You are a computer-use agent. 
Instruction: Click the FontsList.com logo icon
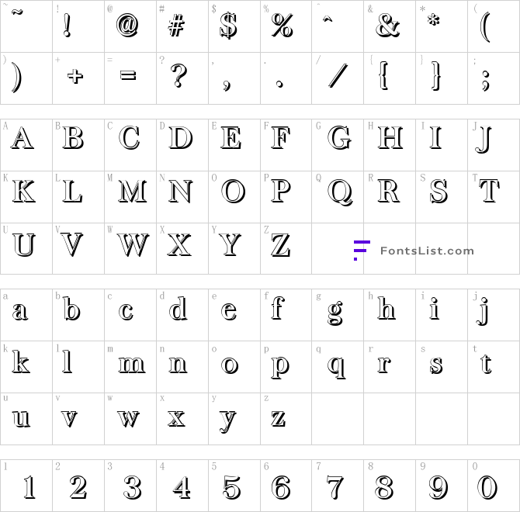point(362,251)
